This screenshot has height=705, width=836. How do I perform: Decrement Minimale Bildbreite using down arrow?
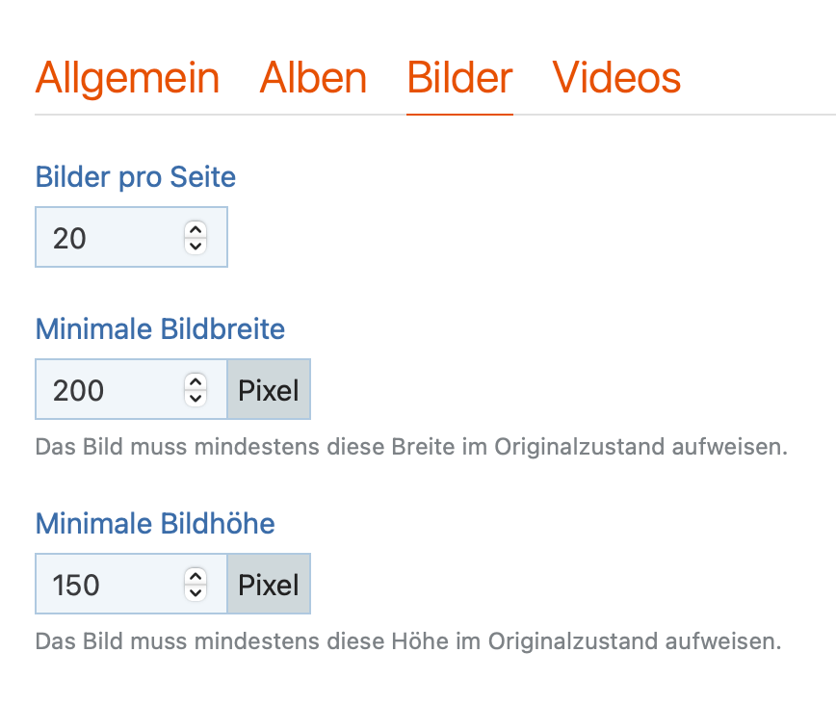point(196,397)
